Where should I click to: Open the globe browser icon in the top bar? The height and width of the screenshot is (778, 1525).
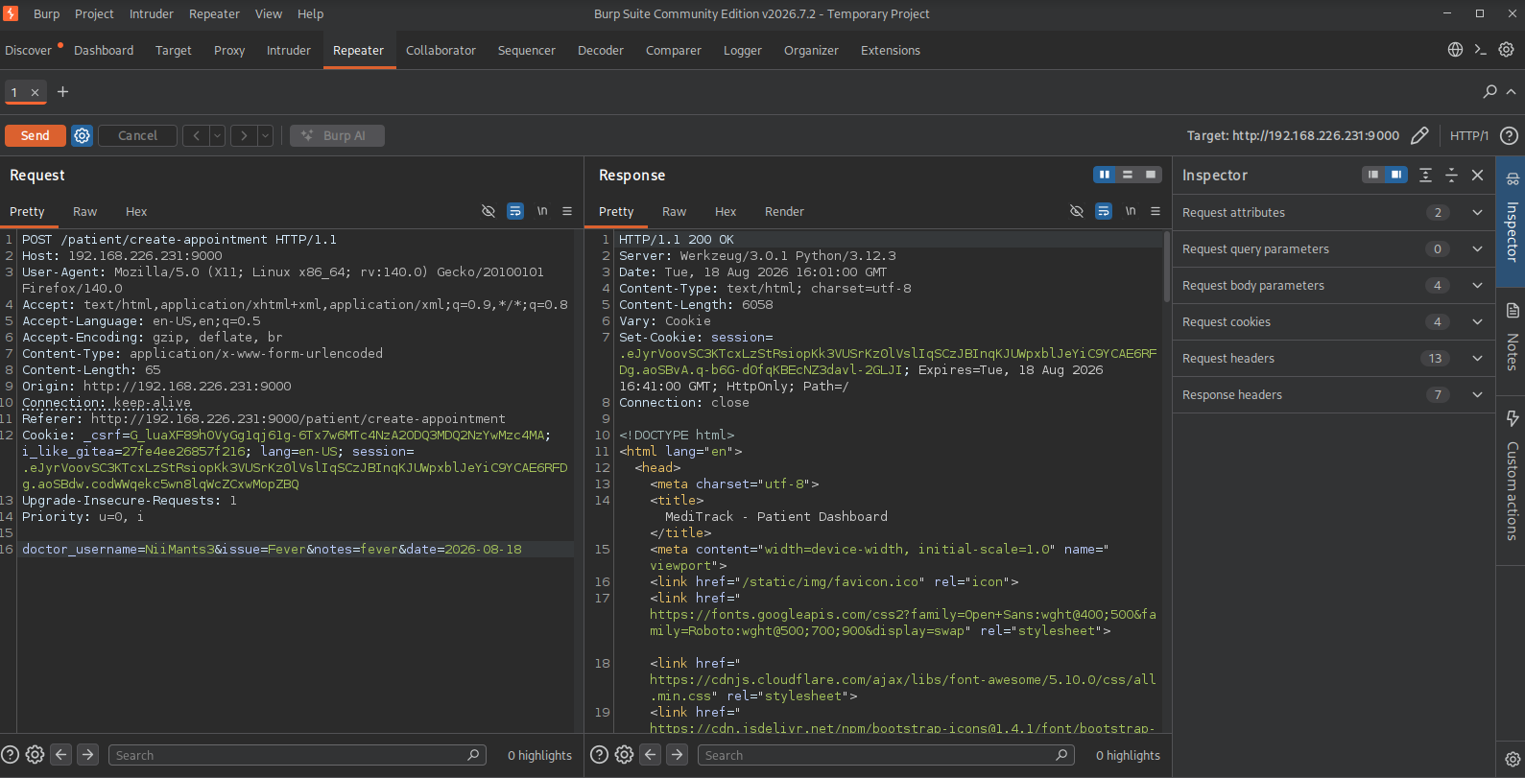coord(1455,50)
